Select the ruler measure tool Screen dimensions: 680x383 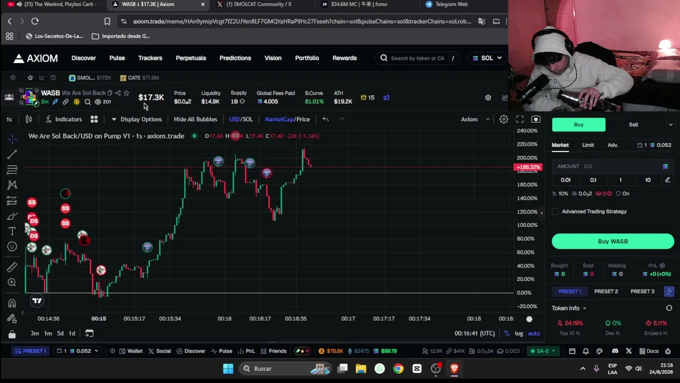click(x=12, y=267)
